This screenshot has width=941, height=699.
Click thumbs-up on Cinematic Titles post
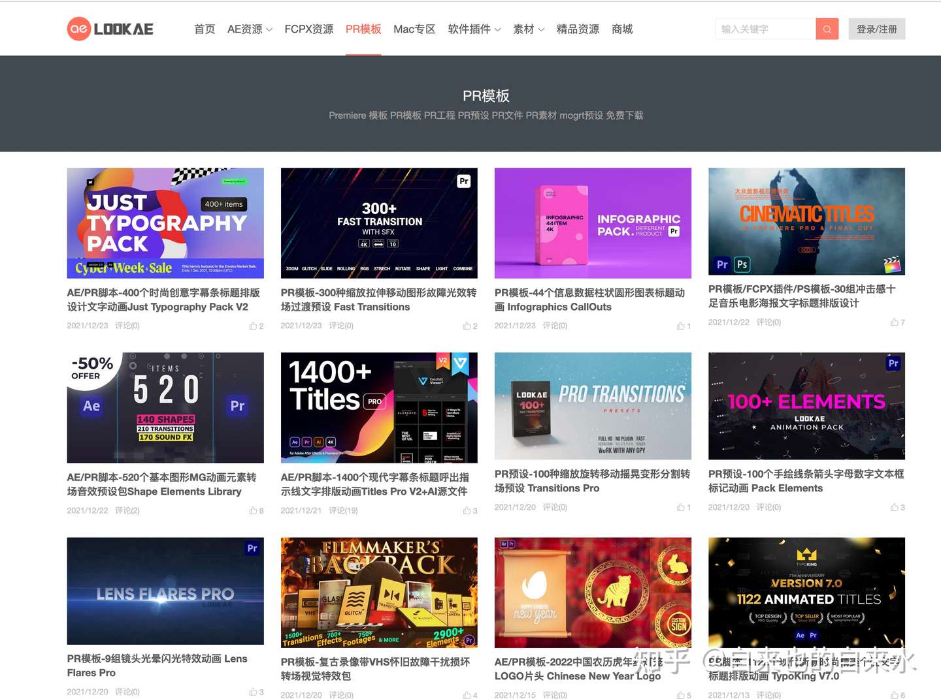pos(897,322)
